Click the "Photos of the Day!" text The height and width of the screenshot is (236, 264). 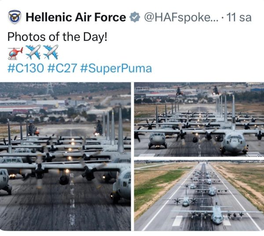tap(57, 36)
